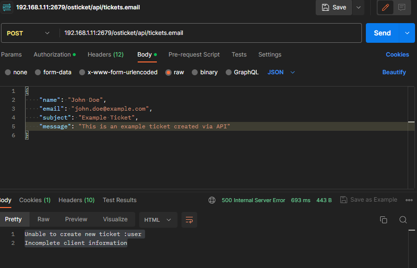The width and height of the screenshot is (417, 268).
Task: Click the request URL input field
Action: click(211, 33)
